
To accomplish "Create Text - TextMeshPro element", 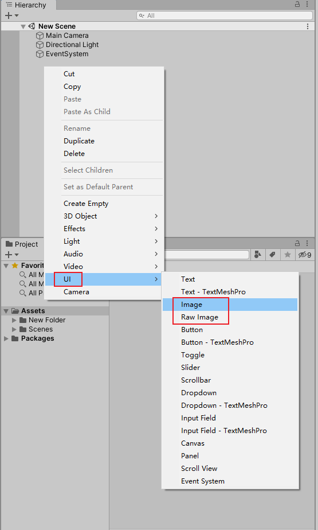I will point(230,292).
